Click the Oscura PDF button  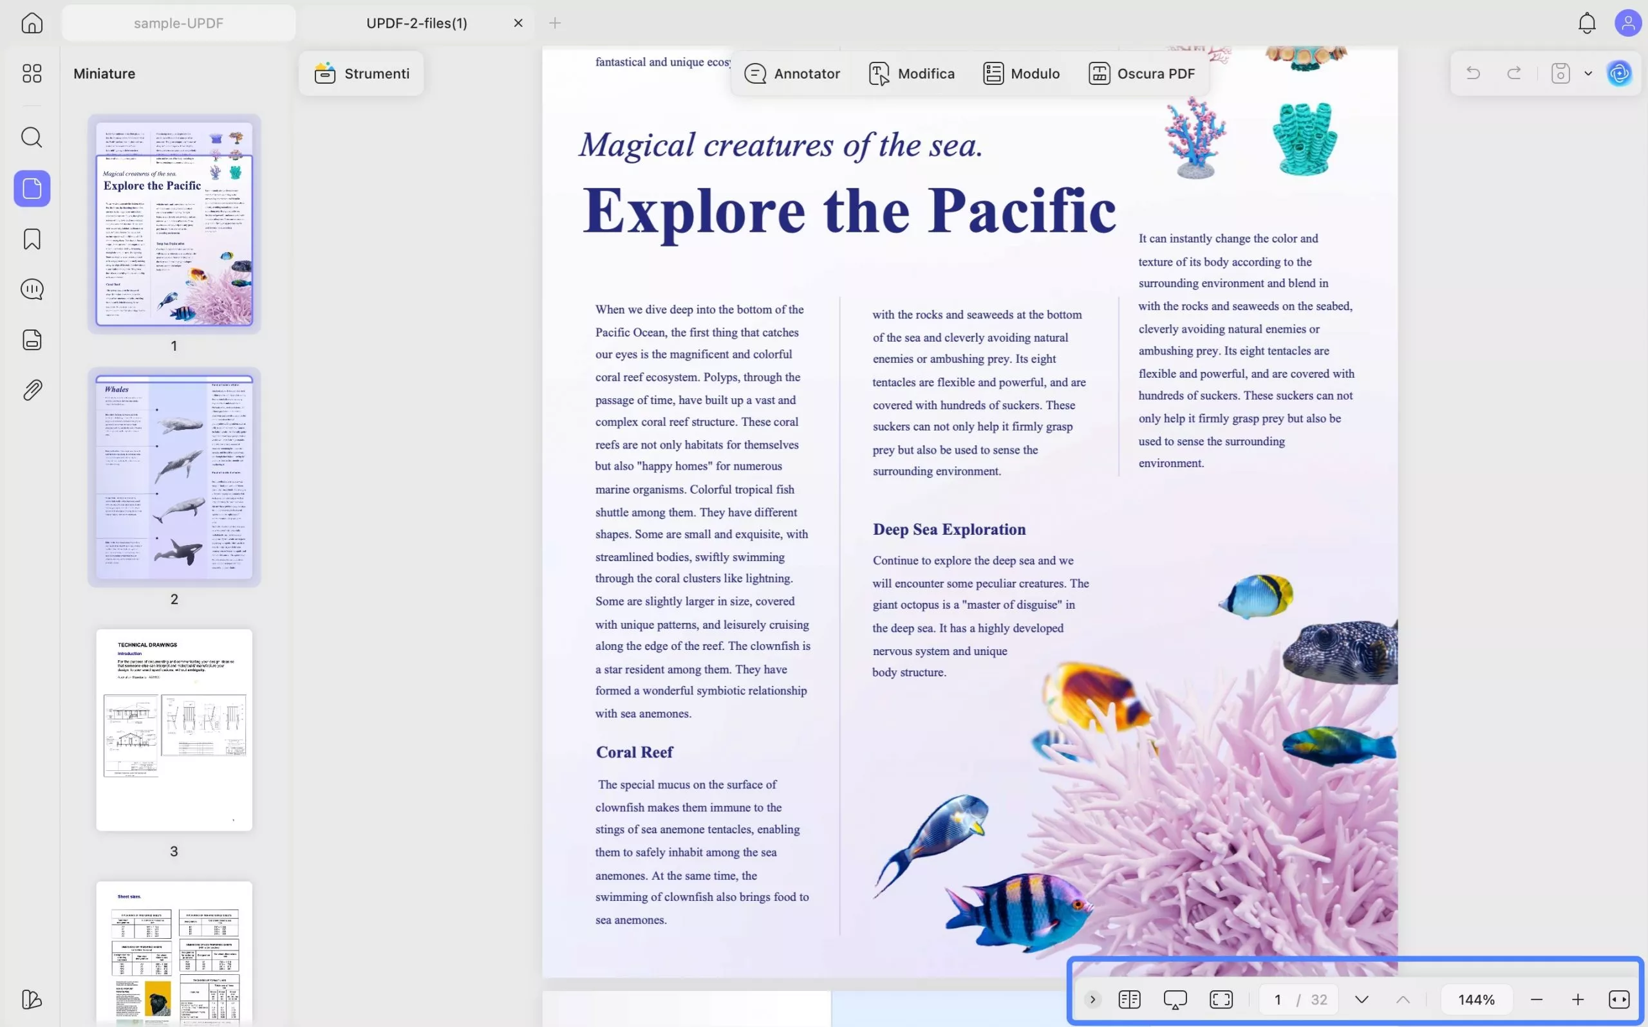pyautogui.click(x=1141, y=73)
